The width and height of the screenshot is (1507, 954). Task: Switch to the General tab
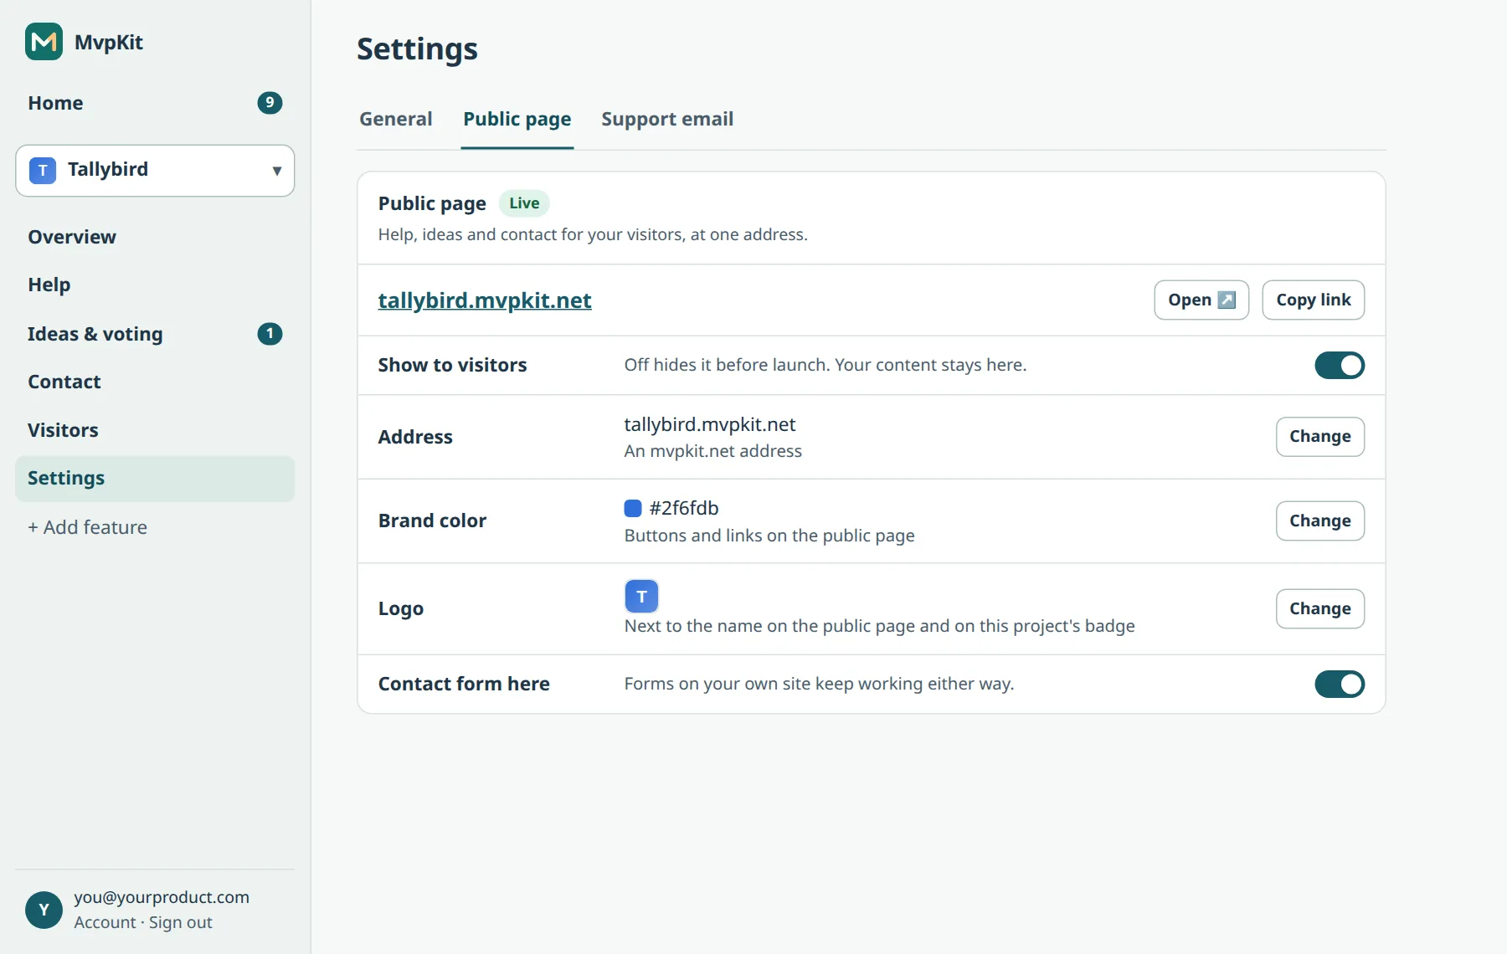pyautogui.click(x=396, y=119)
